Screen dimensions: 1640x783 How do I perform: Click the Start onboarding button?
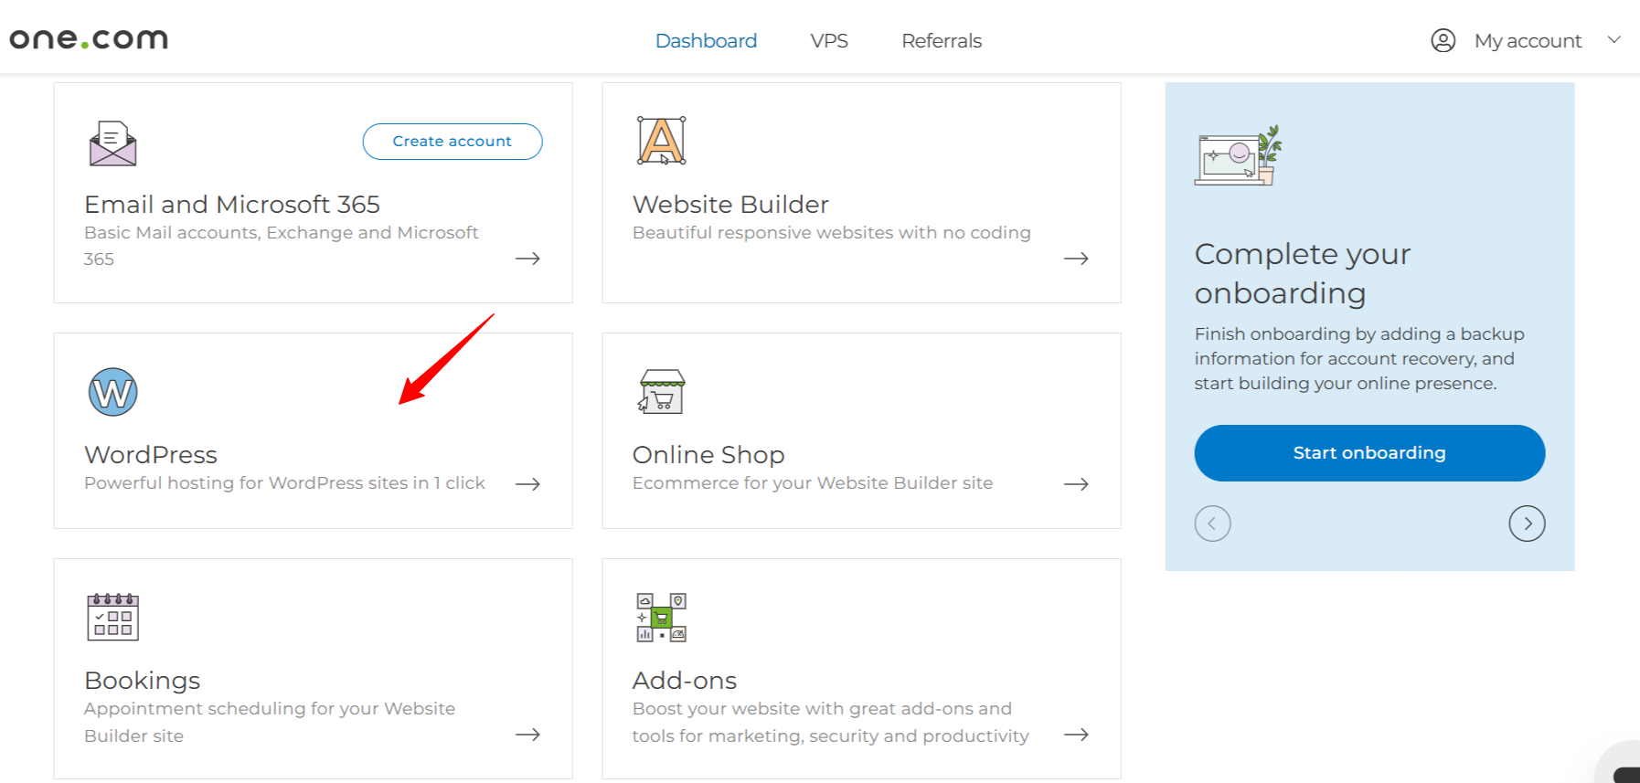[x=1369, y=453]
